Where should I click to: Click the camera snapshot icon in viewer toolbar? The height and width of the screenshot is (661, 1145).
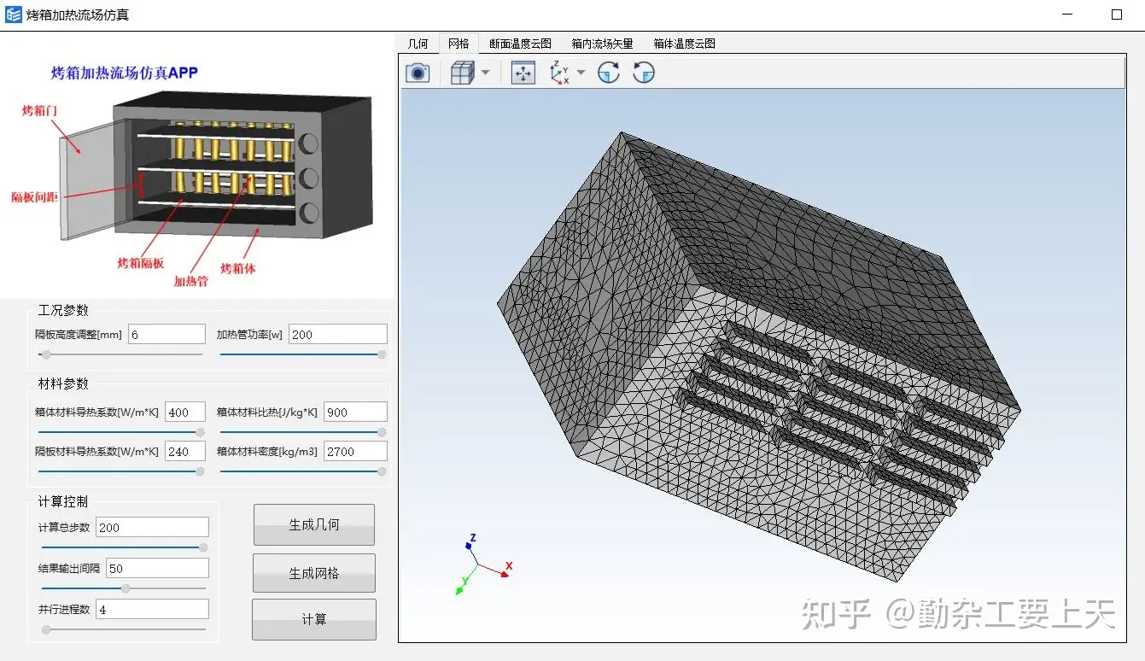(418, 73)
